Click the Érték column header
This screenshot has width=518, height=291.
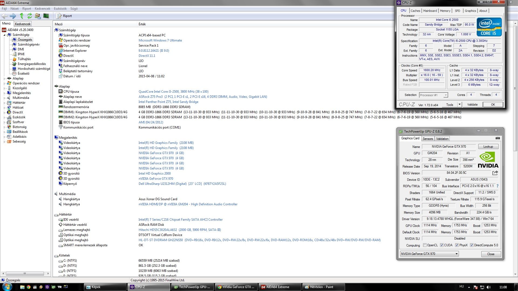tap(142, 24)
